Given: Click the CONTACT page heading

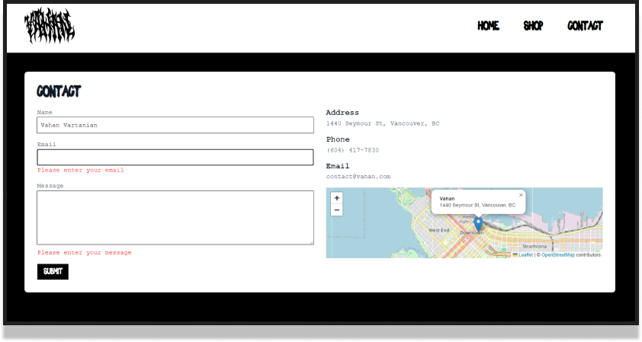Looking at the screenshot, I should coord(59,91).
